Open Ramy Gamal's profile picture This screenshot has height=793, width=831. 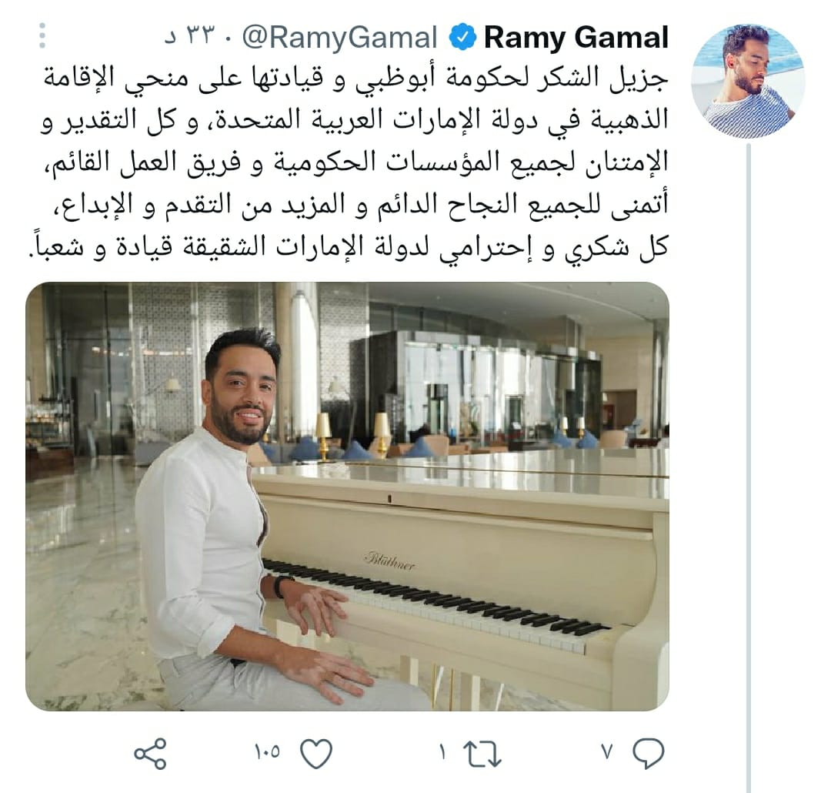point(748,81)
